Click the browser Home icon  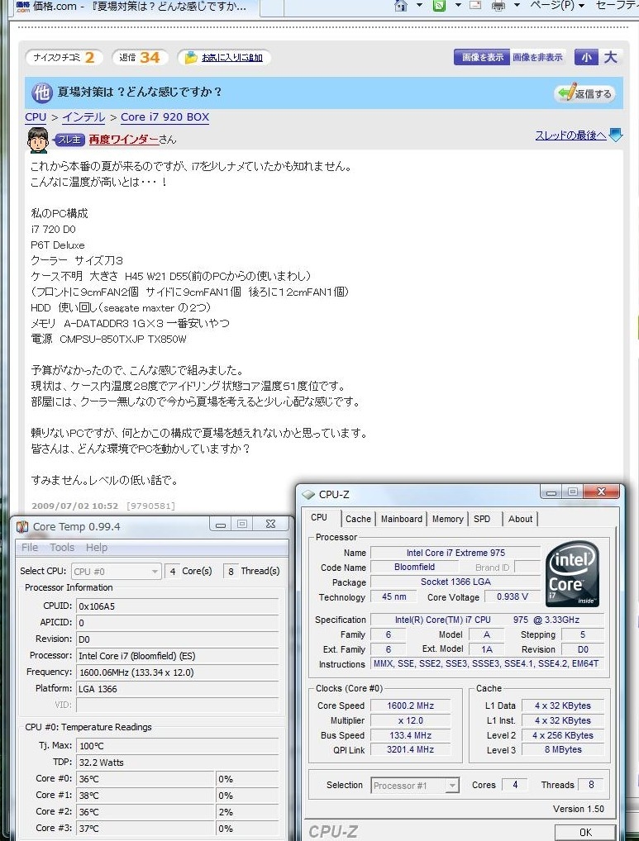point(400,5)
